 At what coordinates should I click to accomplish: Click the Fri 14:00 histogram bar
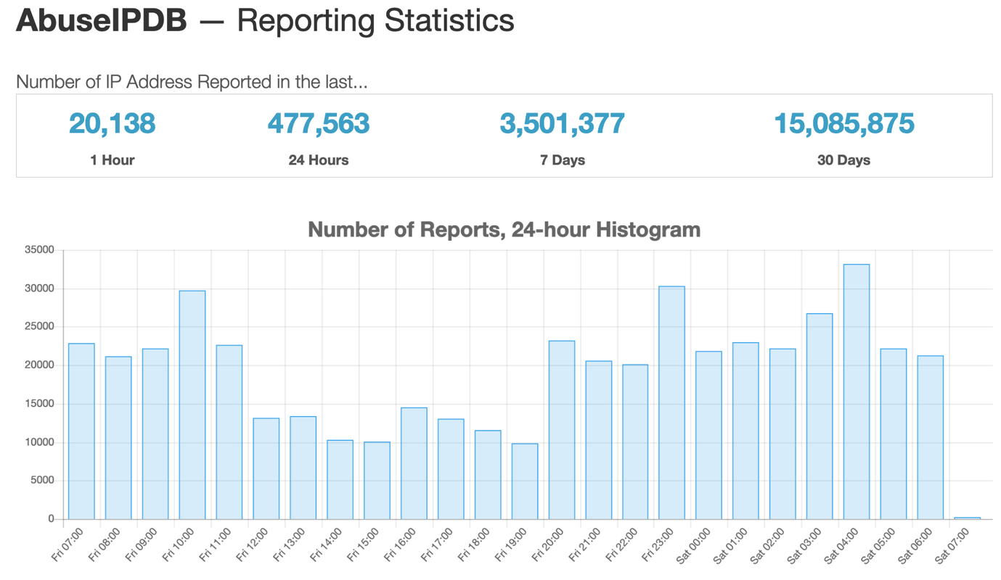340,479
